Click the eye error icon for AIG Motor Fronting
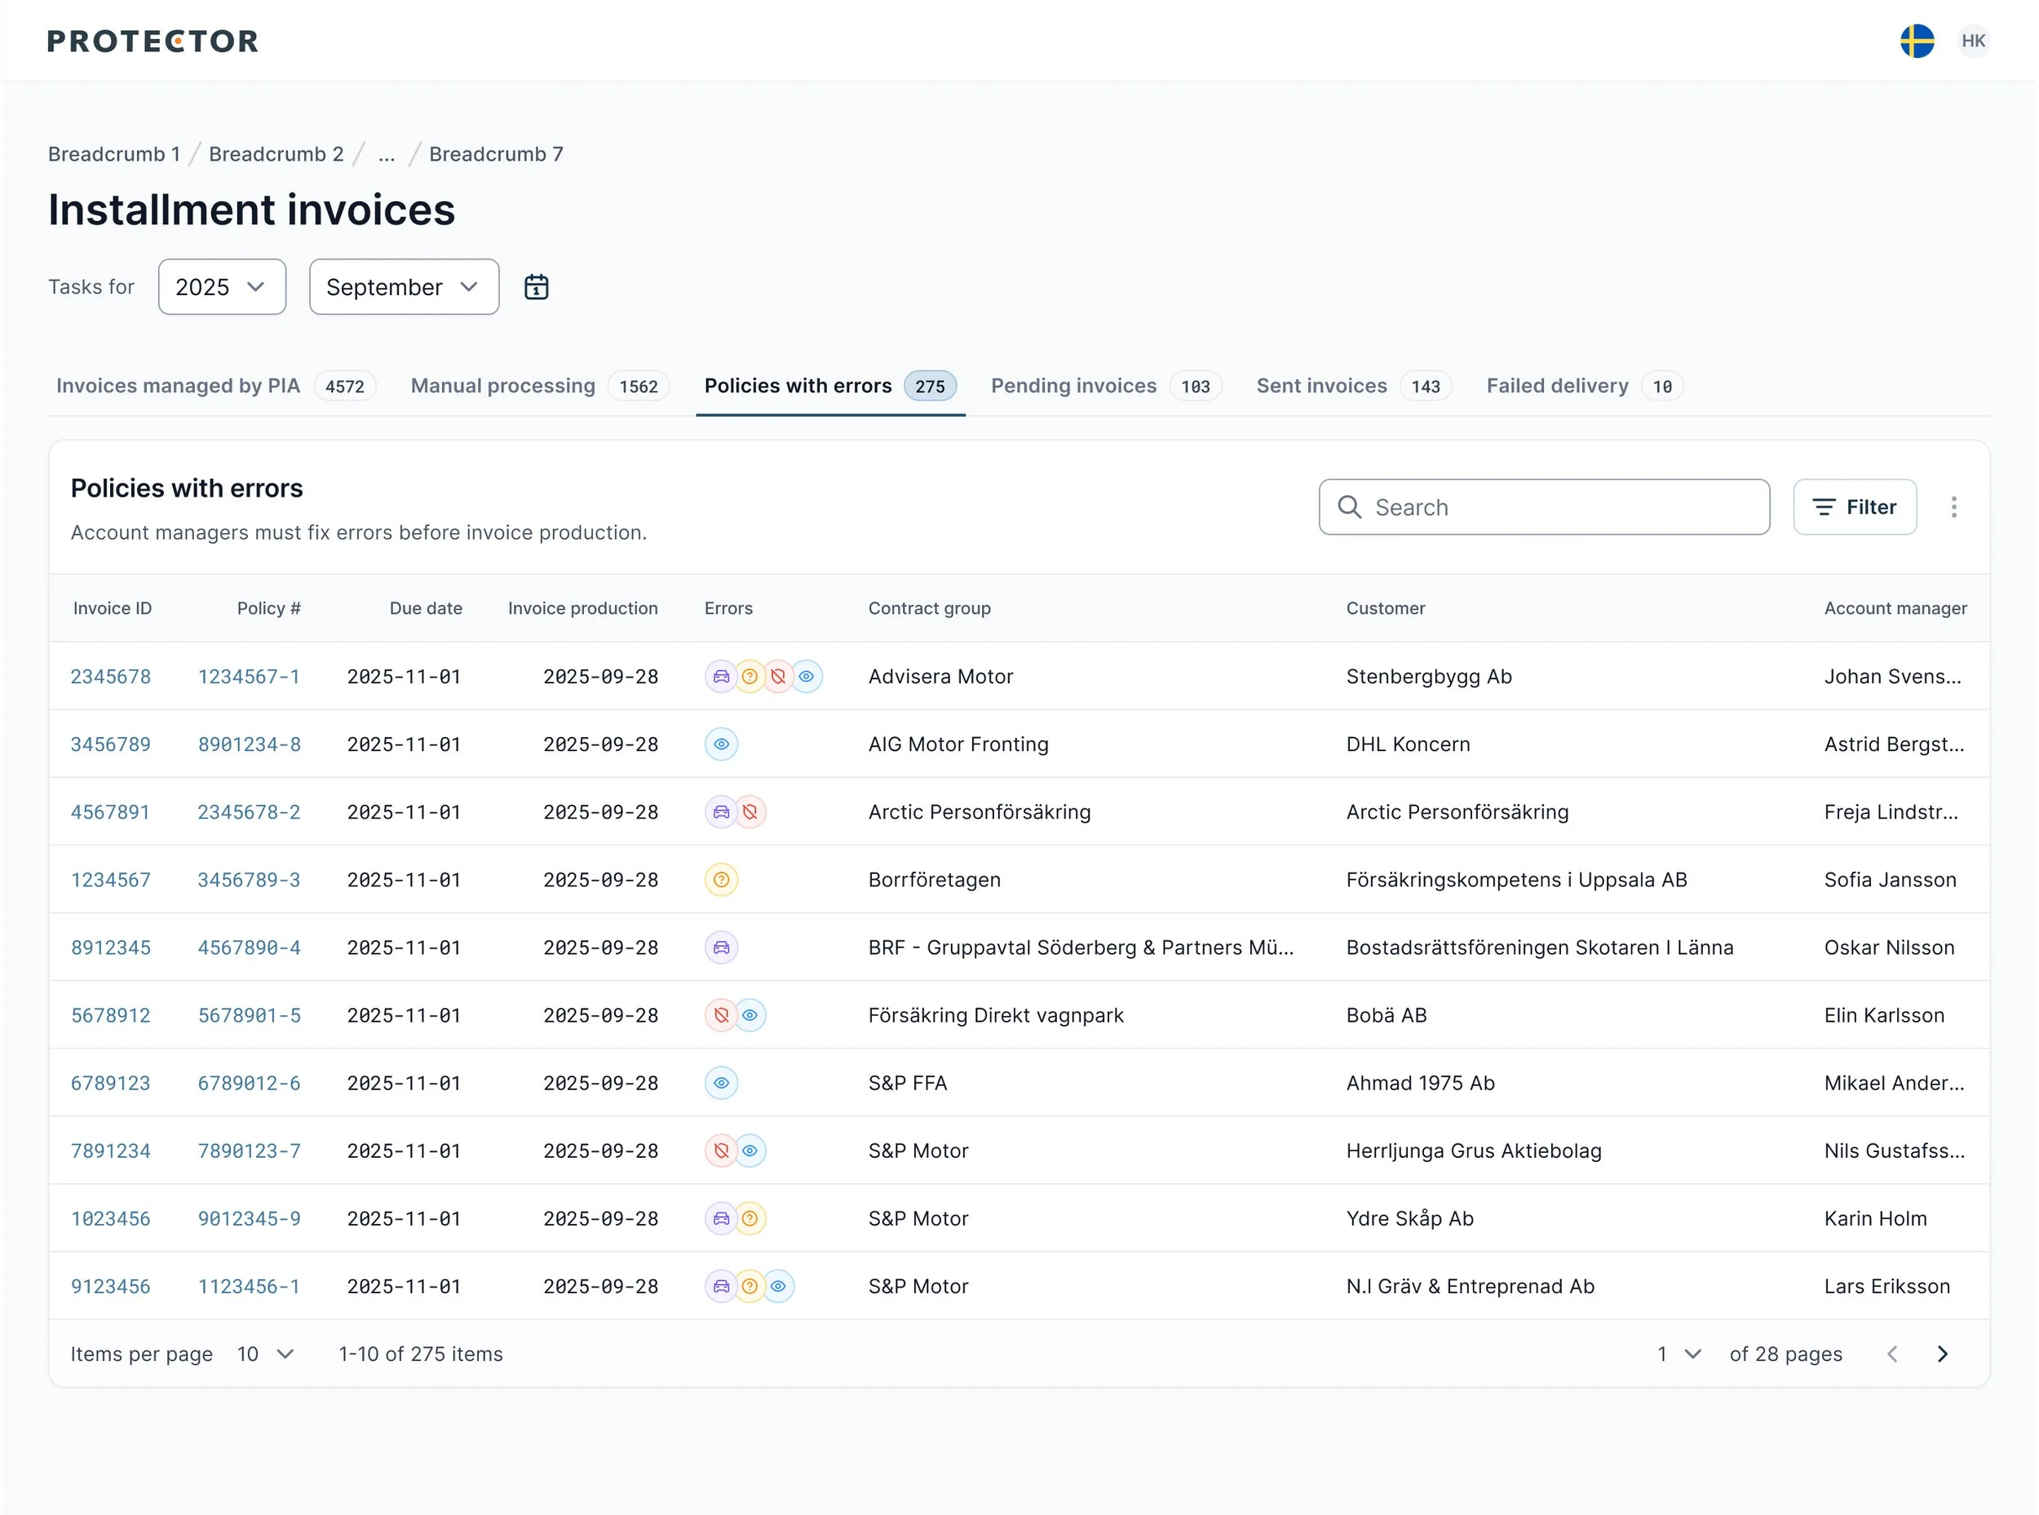2039x1515 pixels. 721,744
